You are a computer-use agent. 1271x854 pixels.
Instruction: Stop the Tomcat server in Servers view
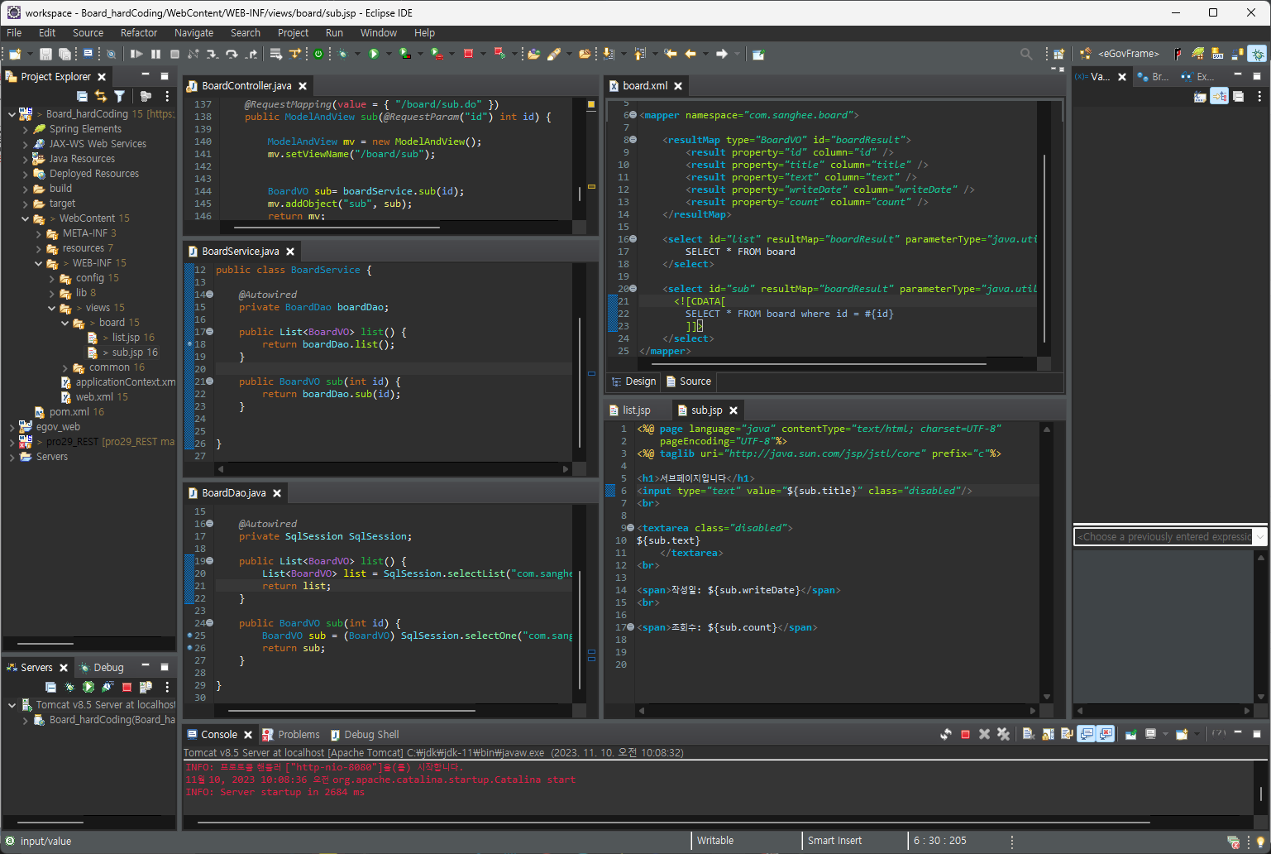127,687
